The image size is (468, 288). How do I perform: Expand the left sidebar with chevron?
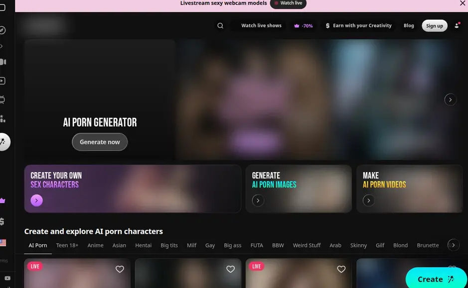[1, 46]
